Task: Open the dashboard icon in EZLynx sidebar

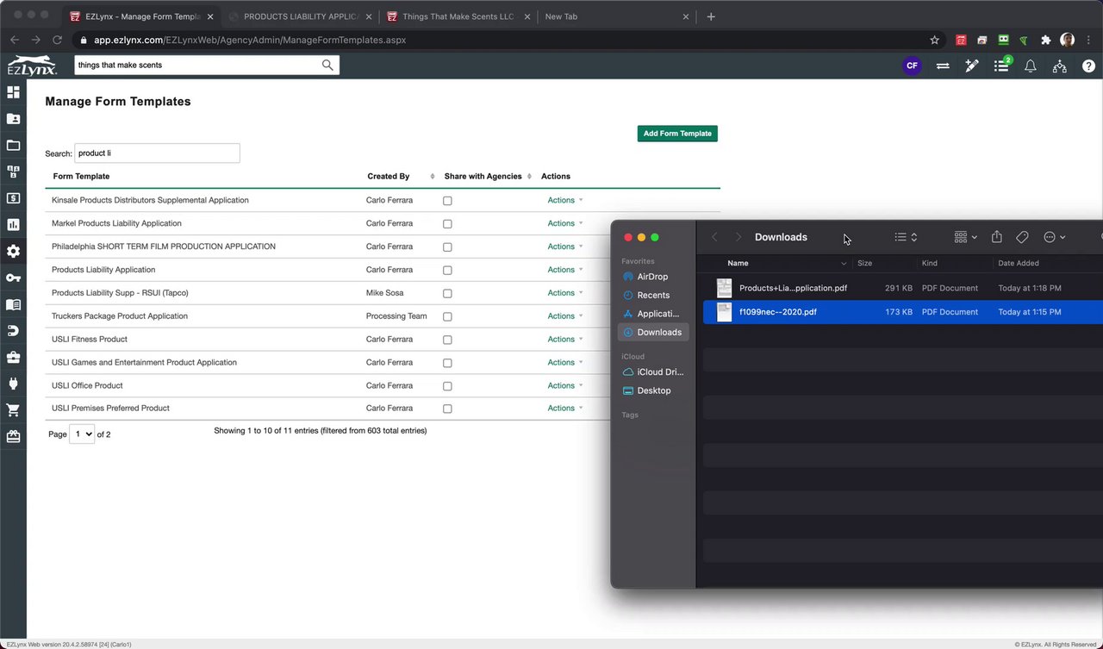Action: point(13,92)
